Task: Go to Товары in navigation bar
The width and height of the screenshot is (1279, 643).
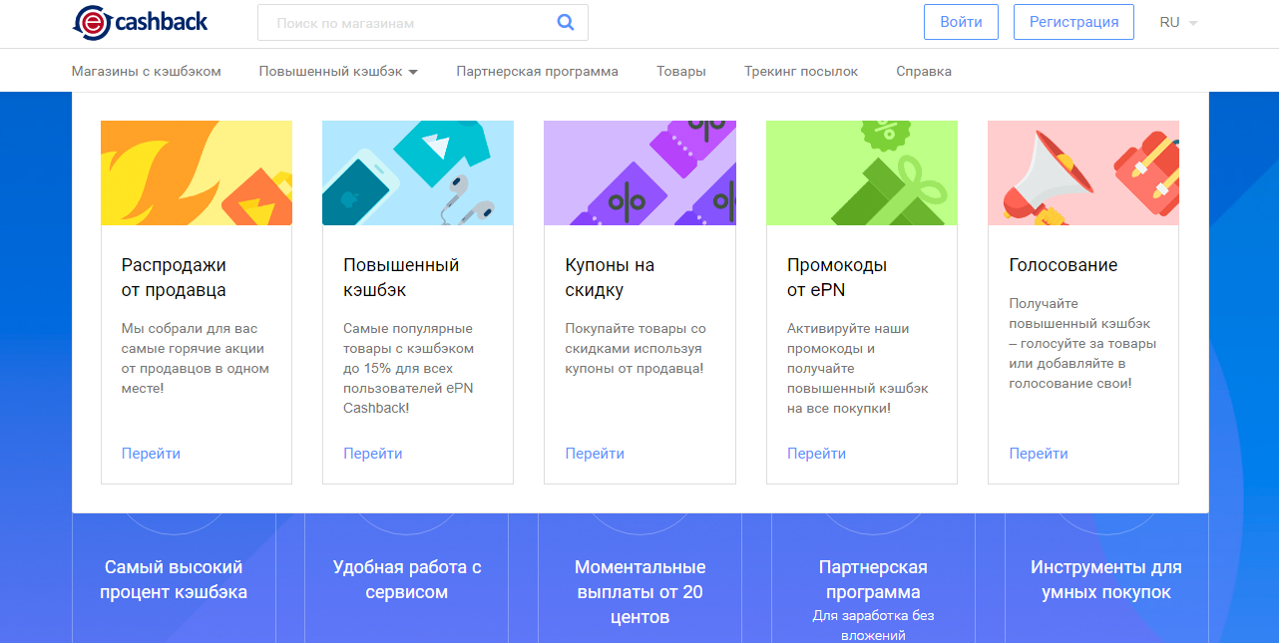Action: 680,72
